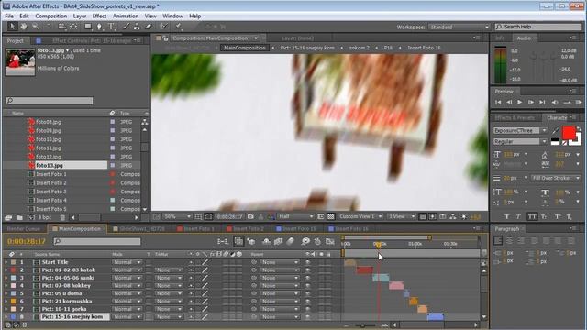Select the Eraser tool
The width and height of the screenshot is (587, 330).
tap(148, 27)
